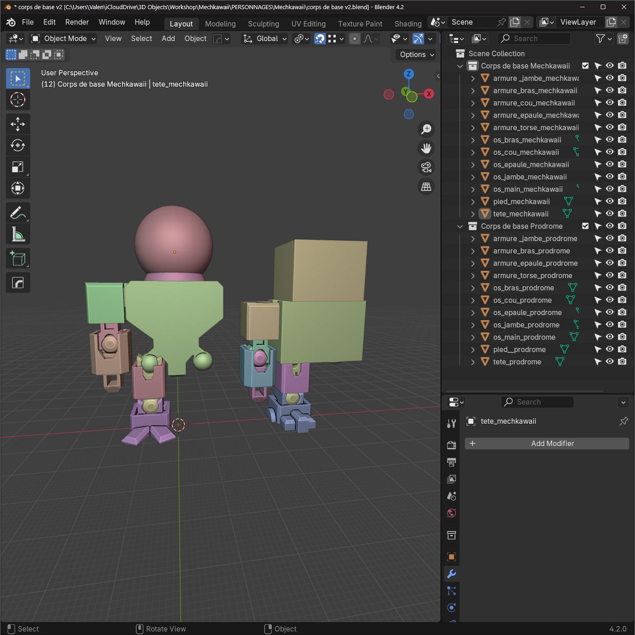Expand the armure_torse_mechkawaii tree item

point(473,128)
